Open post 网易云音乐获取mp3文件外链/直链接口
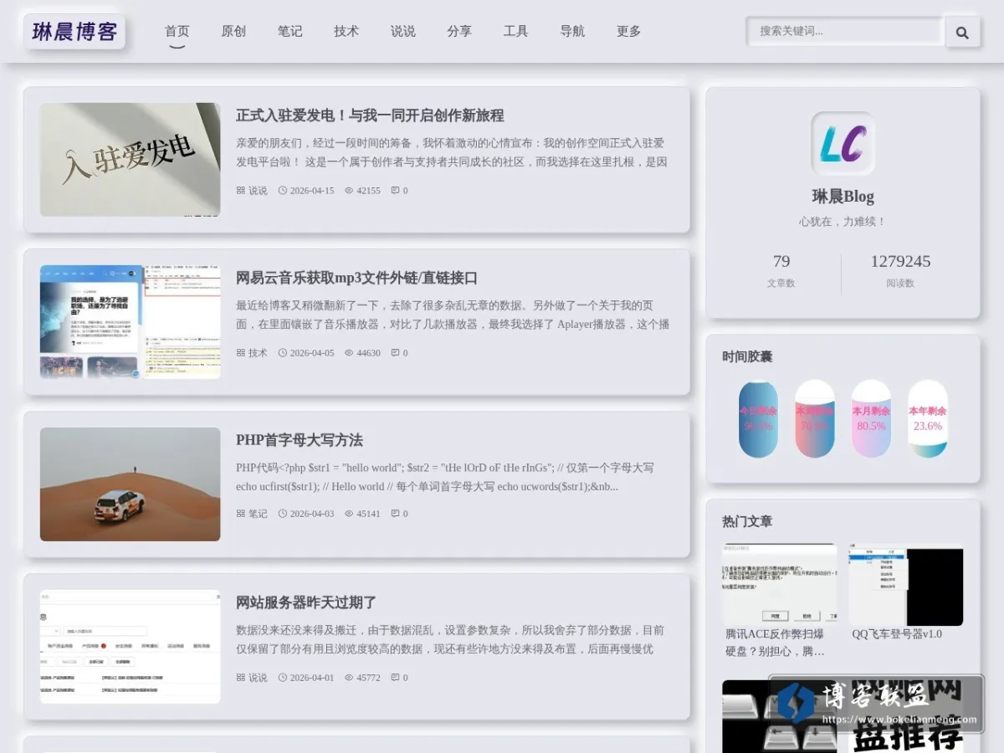 coord(356,278)
